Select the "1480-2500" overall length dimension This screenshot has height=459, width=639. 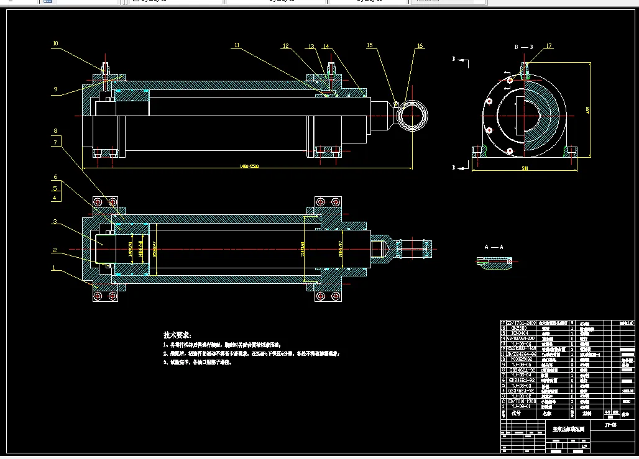[x=249, y=166]
